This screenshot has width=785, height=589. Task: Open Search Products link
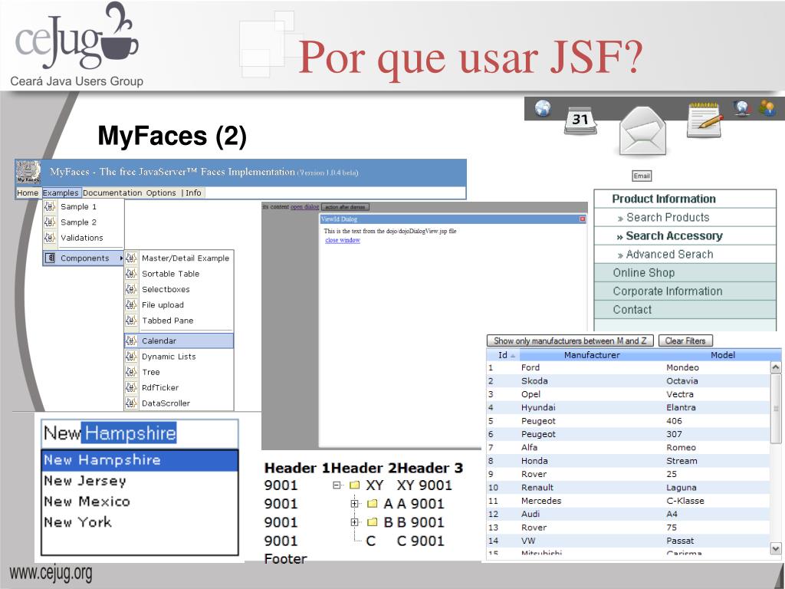click(x=668, y=217)
